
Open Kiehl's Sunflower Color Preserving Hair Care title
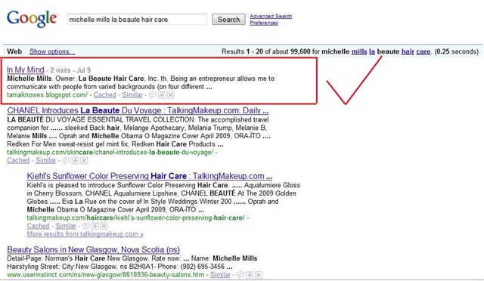tap(150, 176)
